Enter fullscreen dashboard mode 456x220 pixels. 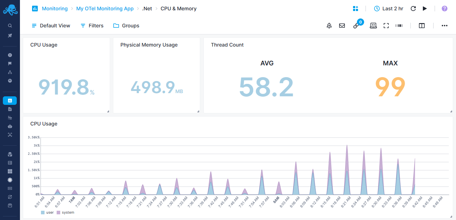[386, 26]
